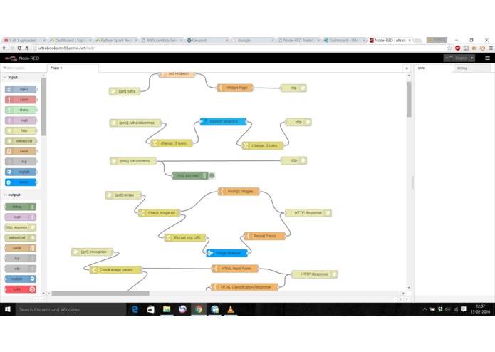Click the filter nodes search field

23,68
